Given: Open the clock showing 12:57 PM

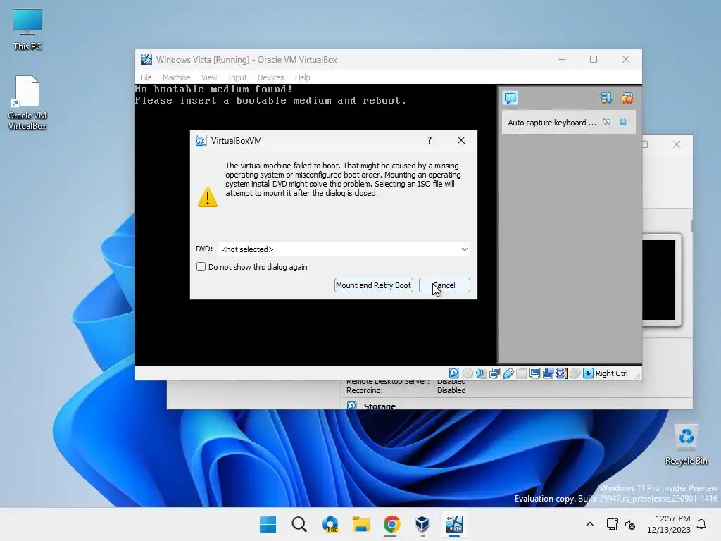Looking at the screenshot, I should [x=669, y=524].
